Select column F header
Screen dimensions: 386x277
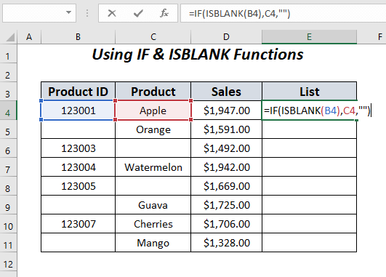click(371, 37)
